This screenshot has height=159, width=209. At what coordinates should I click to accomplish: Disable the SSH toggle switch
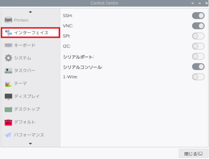tap(198, 16)
